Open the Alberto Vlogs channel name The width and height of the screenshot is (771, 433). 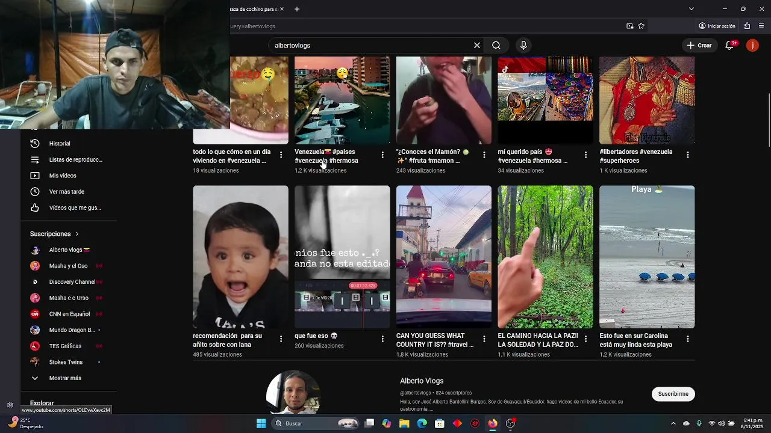coord(422,381)
